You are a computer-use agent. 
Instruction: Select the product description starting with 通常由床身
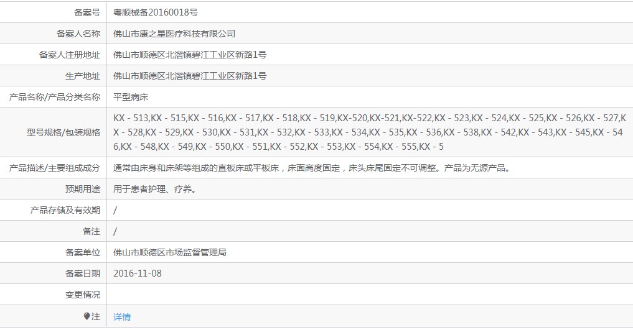312,168
